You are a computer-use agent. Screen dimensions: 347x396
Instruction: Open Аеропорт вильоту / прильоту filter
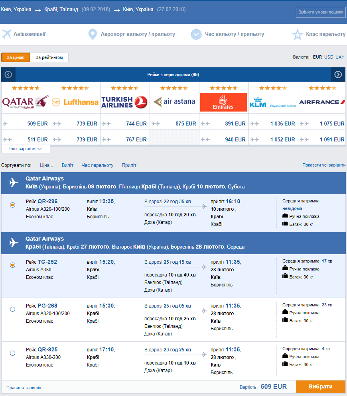[x=138, y=34]
